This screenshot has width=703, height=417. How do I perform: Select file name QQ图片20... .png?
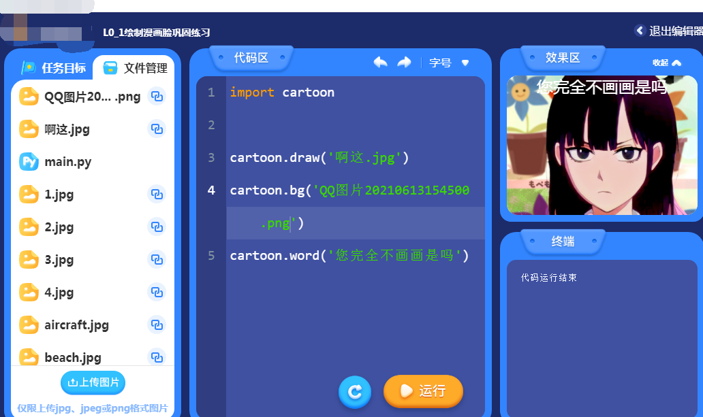coord(93,97)
